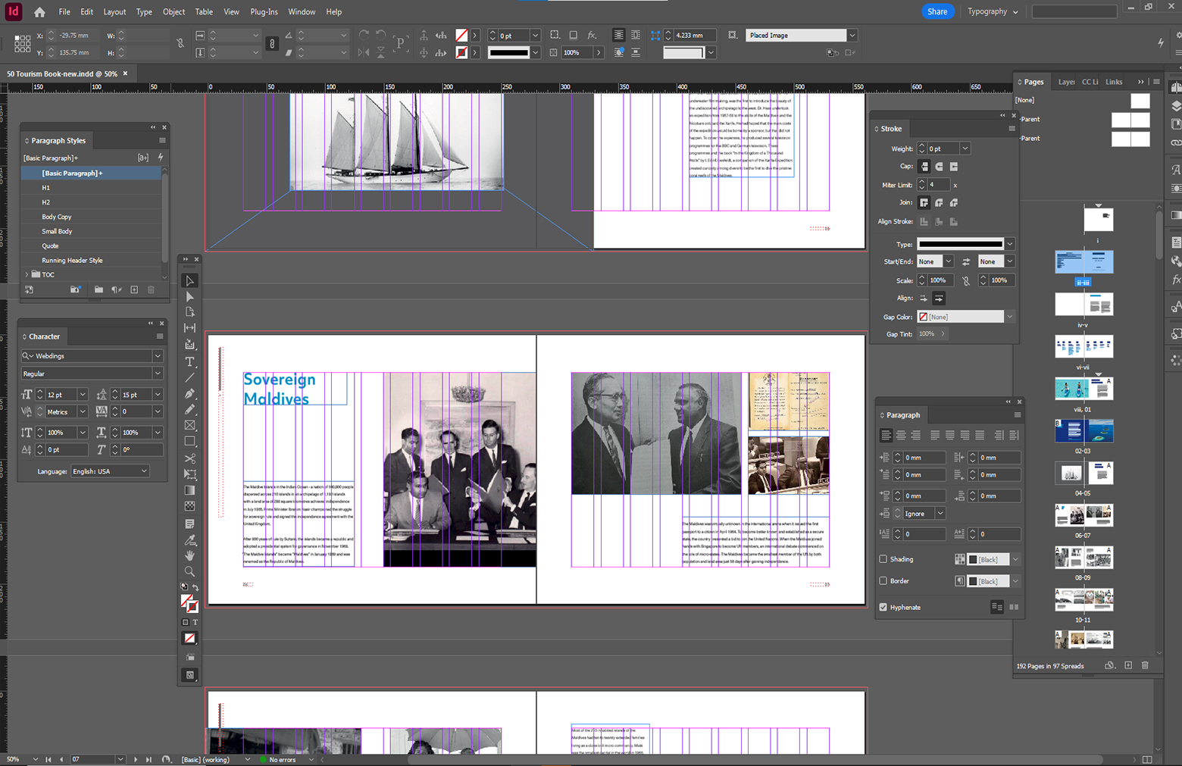The width and height of the screenshot is (1182, 766).
Task: Select the Eyedropper tool
Action: 190,539
